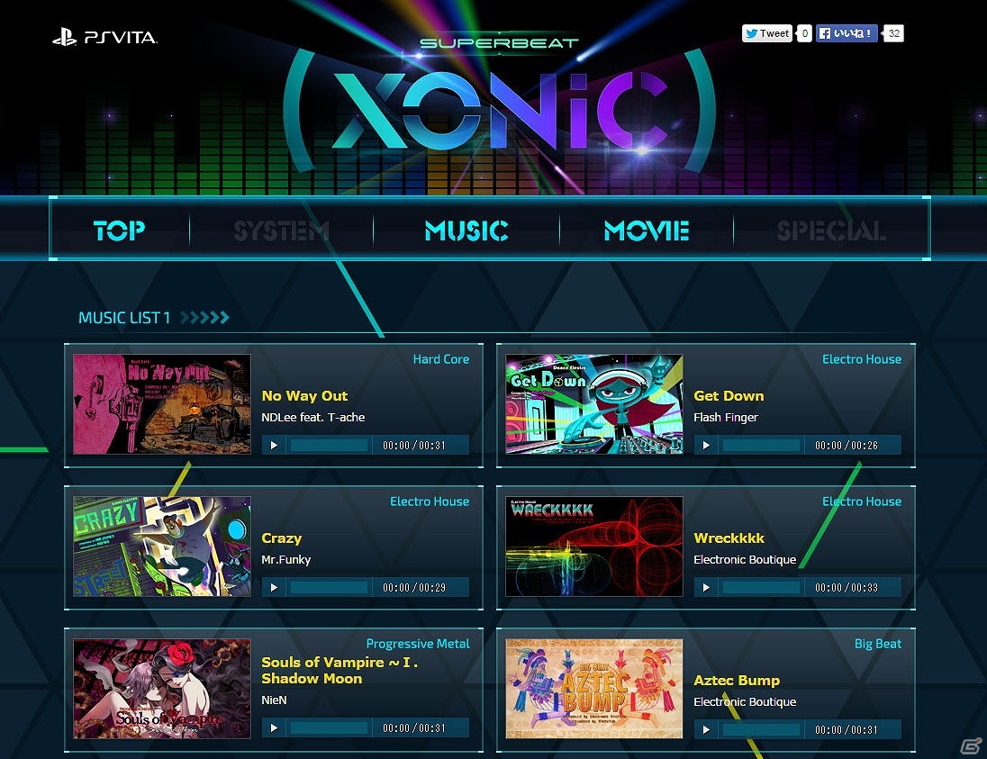Play the Souls of Vampire preview

tap(274, 727)
